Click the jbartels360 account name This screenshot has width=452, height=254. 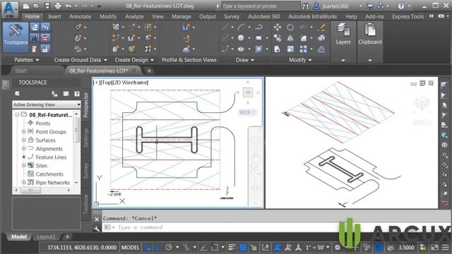point(335,6)
